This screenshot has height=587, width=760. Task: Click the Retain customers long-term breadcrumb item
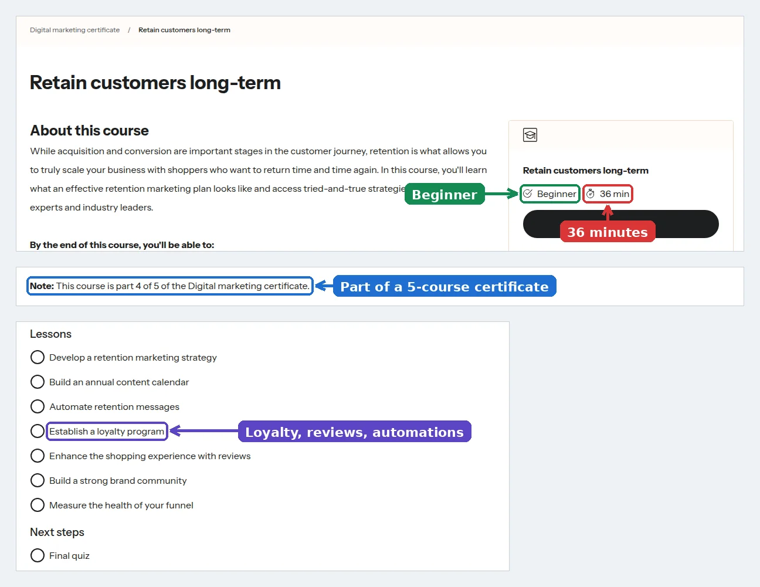[x=184, y=30]
